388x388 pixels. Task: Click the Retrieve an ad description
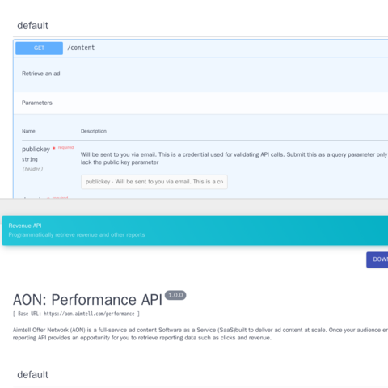point(41,74)
